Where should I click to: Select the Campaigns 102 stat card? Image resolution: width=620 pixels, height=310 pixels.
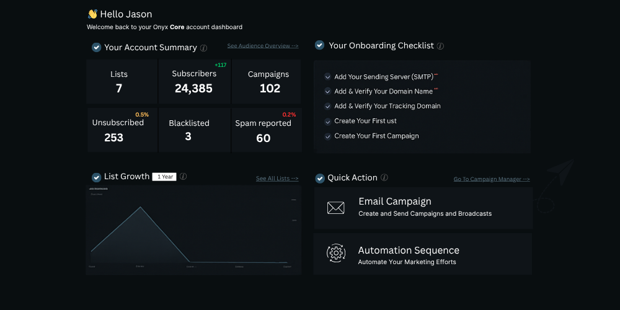point(267,82)
